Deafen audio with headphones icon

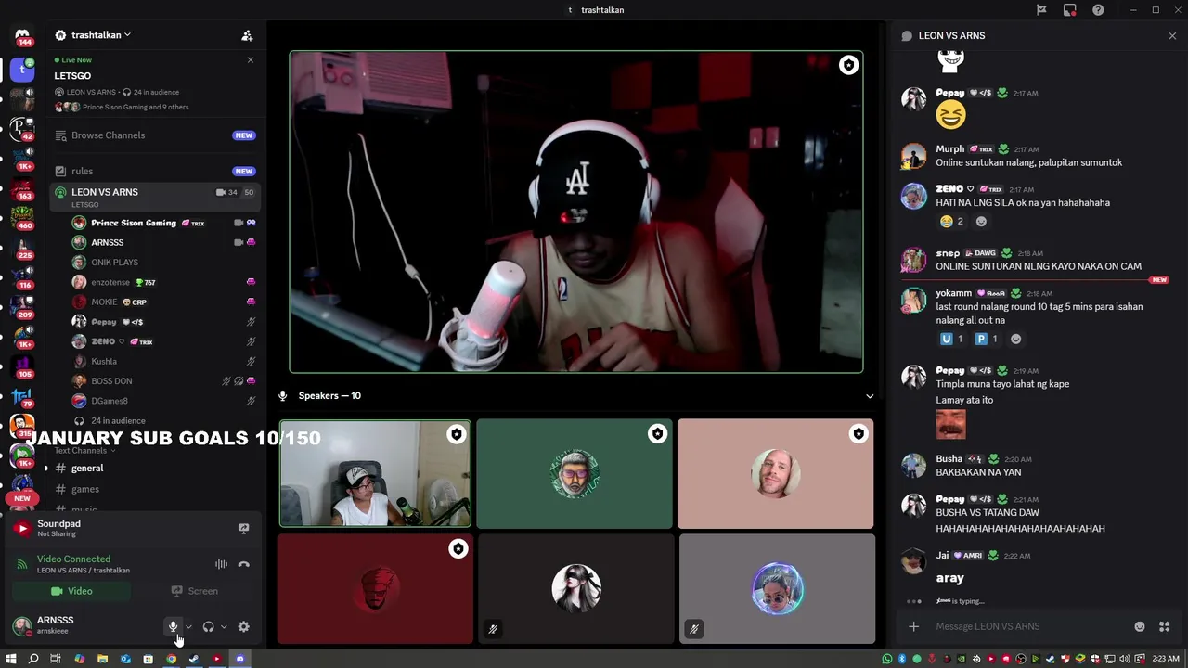(x=208, y=626)
